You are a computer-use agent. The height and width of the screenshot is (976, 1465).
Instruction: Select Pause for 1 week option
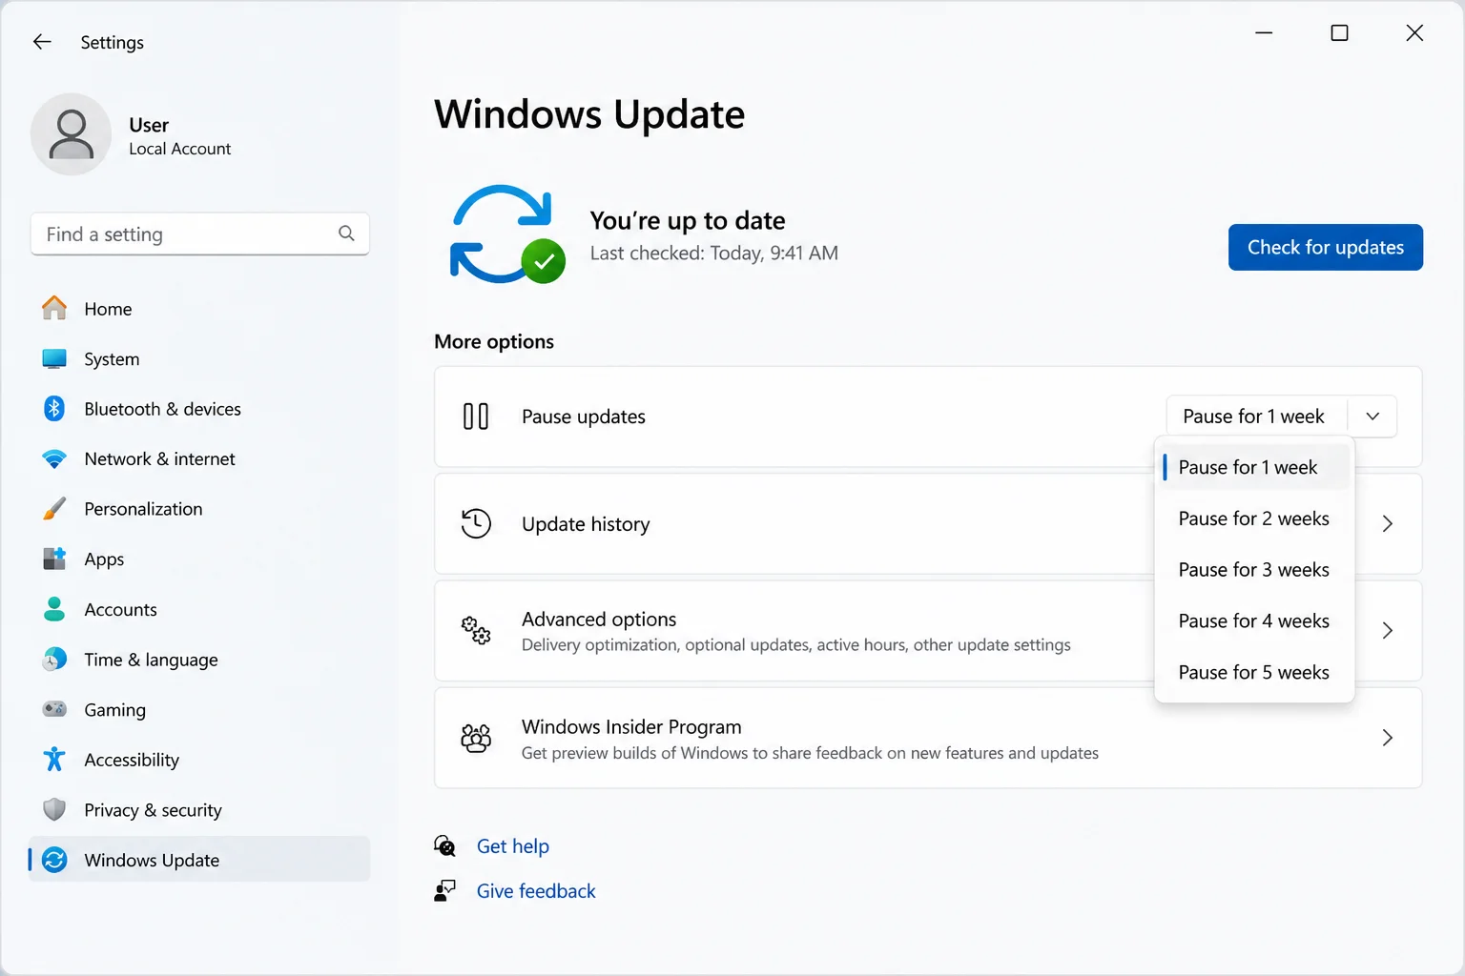pyautogui.click(x=1254, y=467)
